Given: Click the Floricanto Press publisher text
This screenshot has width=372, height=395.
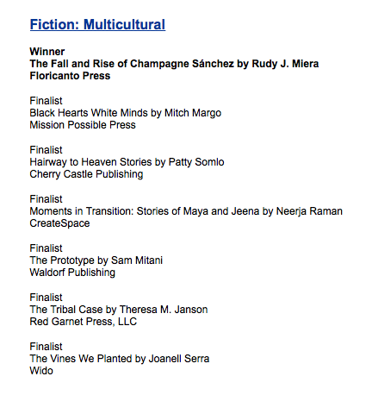Looking at the screenshot, I should coord(70,76).
